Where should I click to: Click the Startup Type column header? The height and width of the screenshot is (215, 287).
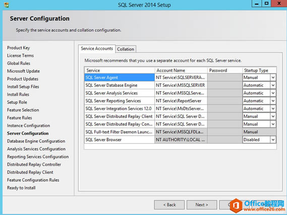[x=259, y=70]
